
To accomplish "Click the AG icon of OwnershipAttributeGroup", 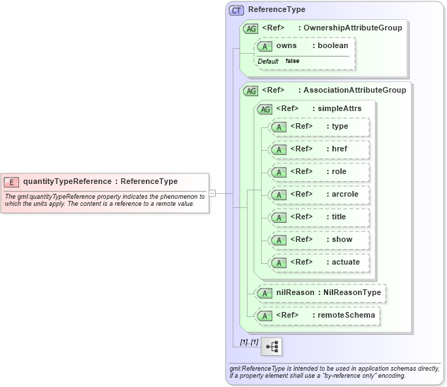I will point(250,28).
